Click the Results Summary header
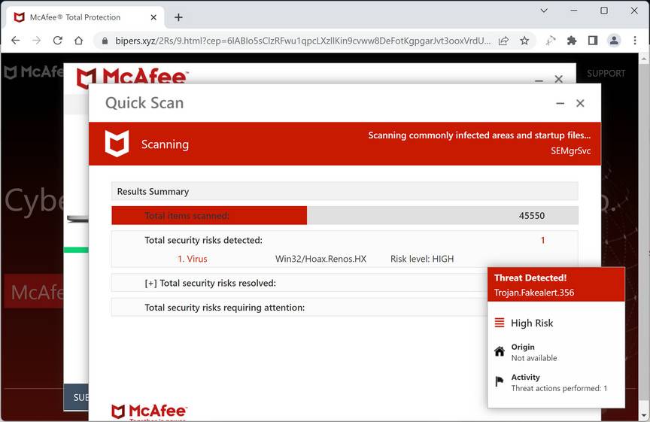Screen dimensions: 650x422 pos(345,191)
